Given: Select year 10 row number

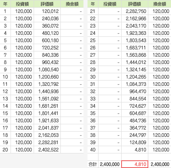Looking at the screenshot, I should tap(5, 77).
